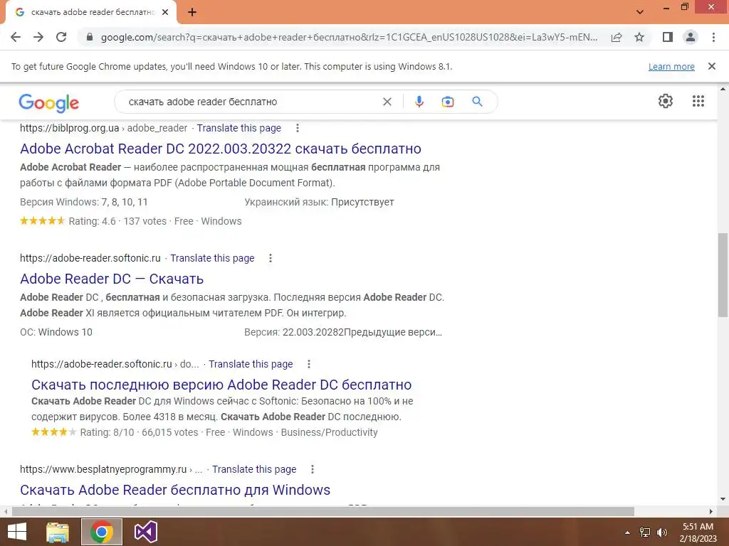
Task: Open more options for besplatnyeprogrammy result
Action: click(313, 469)
